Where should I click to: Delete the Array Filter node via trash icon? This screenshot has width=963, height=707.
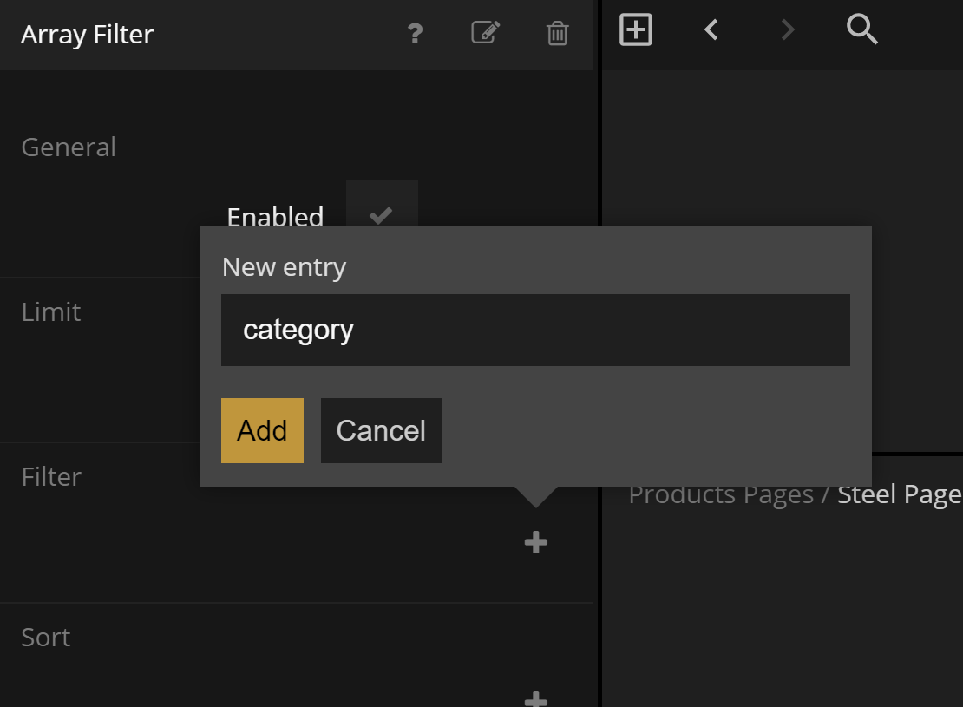point(557,34)
